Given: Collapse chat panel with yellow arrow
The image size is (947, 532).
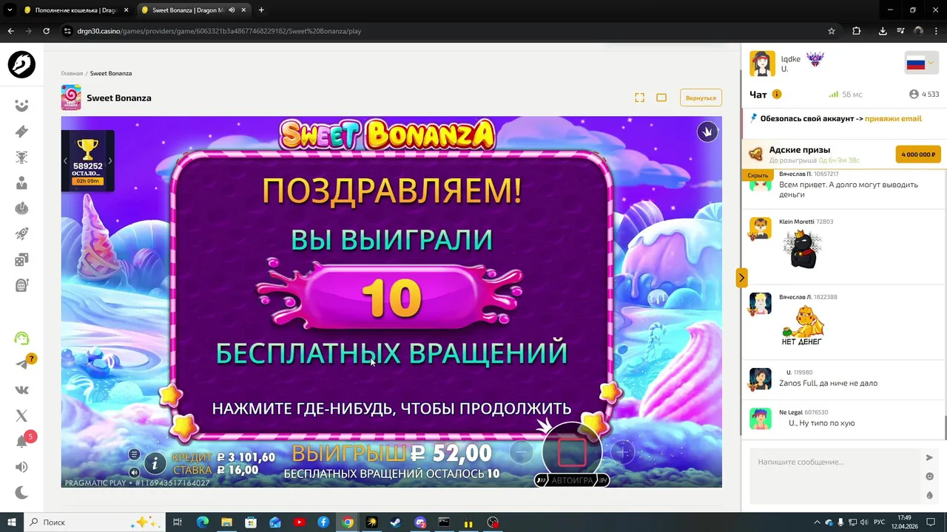Looking at the screenshot, I should [741, 278].
